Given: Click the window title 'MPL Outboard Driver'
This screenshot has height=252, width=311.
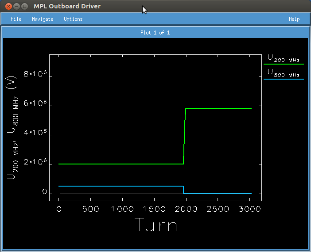Looking at the screenshot, I should 67,6.
